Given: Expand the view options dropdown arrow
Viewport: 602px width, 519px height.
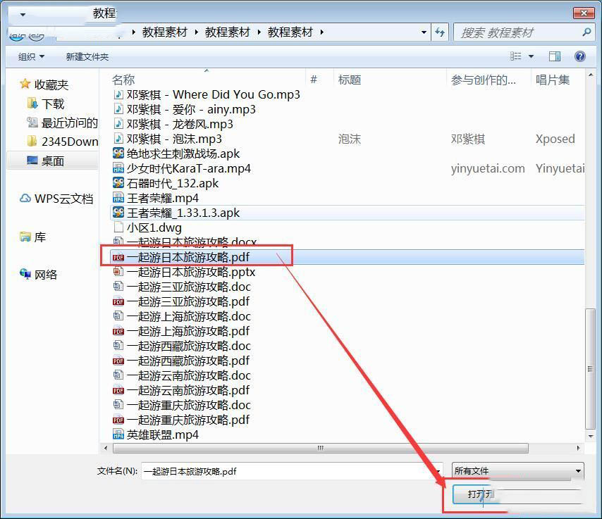Looking at the screenshot, I should tap(532, 56).
